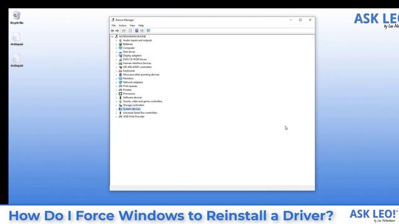Click the Audio inputs and outputs speaker icon
399x224 pixels.
120,40
